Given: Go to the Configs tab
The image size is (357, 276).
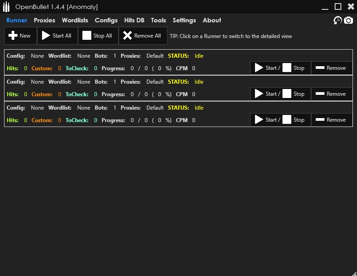Looking at the screenshot, I should (106, 20).
